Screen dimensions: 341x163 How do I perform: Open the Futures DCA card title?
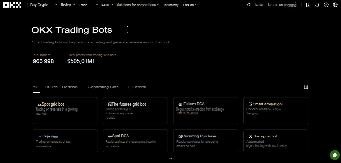pyautogui.click(x=194, y=104)
